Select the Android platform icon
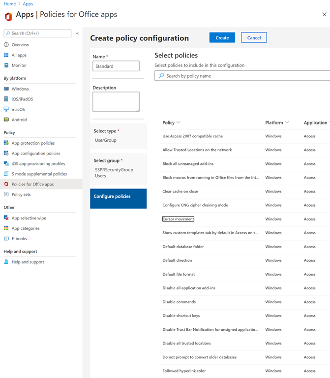Image resolution: width=330 pixels, height=378 pixels. point(6,120)
